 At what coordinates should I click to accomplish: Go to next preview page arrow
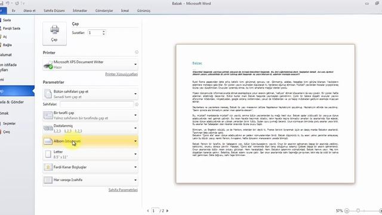coord(167,211)
